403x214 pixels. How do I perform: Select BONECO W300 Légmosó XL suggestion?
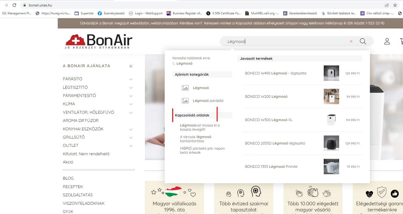[x=269, y=120]
